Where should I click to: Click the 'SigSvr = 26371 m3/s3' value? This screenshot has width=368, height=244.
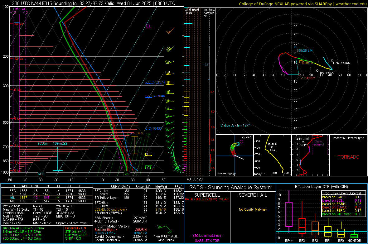[x=72, y=223]
